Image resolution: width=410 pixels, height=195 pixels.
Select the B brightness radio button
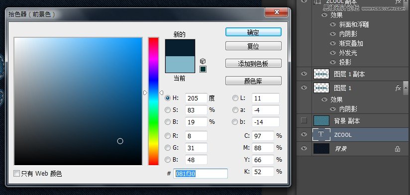(168, 122)
